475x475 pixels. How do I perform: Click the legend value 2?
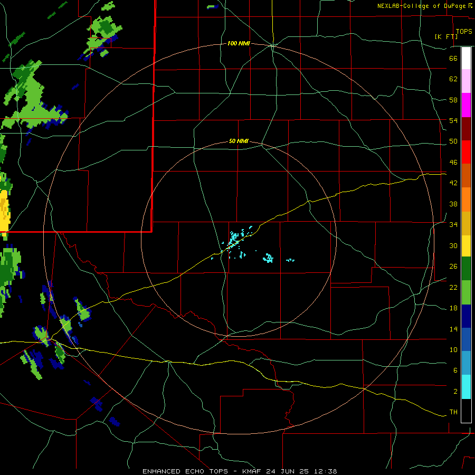455,392
